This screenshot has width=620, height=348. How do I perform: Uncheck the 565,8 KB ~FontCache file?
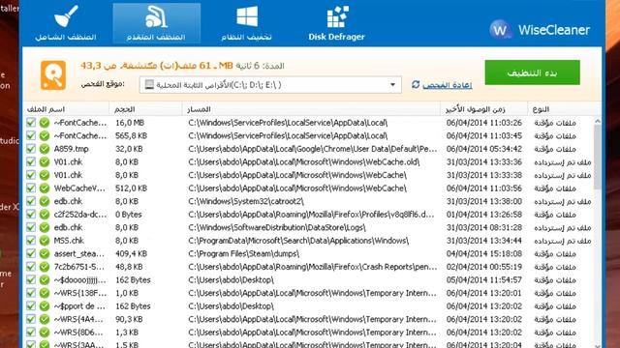(31, 135)
